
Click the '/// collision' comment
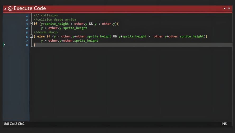pyautogui.click(x=45, y=15)
